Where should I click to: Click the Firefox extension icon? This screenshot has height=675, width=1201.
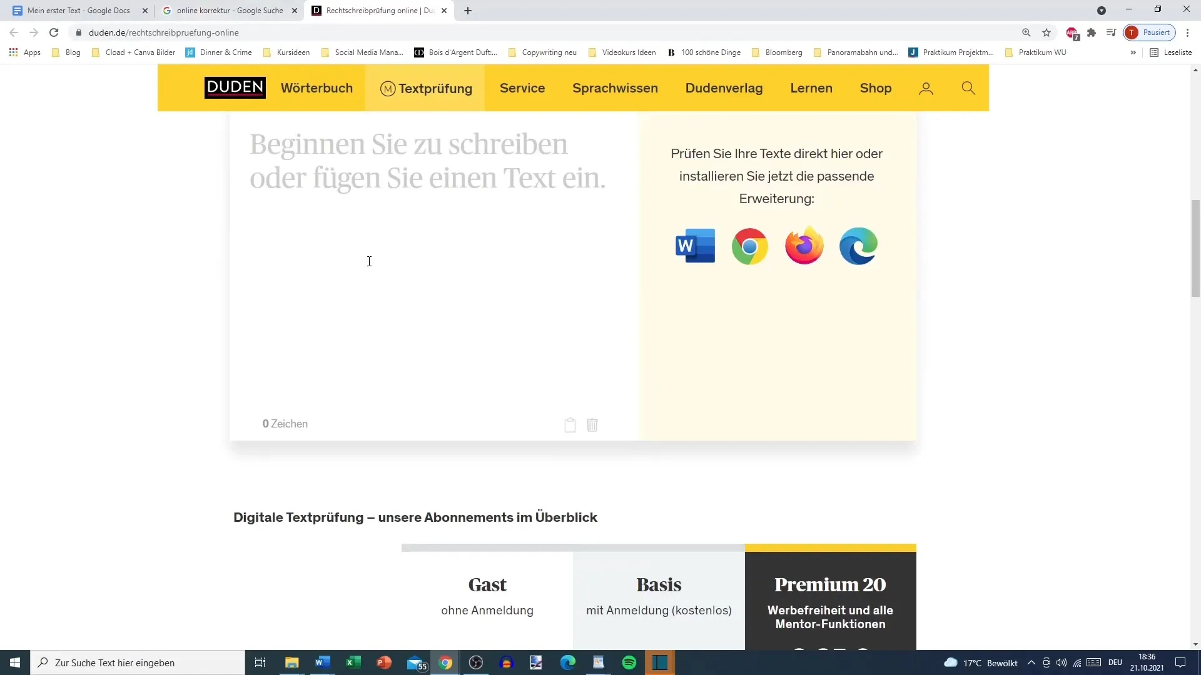[x=805, y=246]
